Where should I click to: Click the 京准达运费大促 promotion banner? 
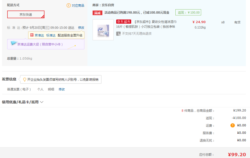click(46, 44)
